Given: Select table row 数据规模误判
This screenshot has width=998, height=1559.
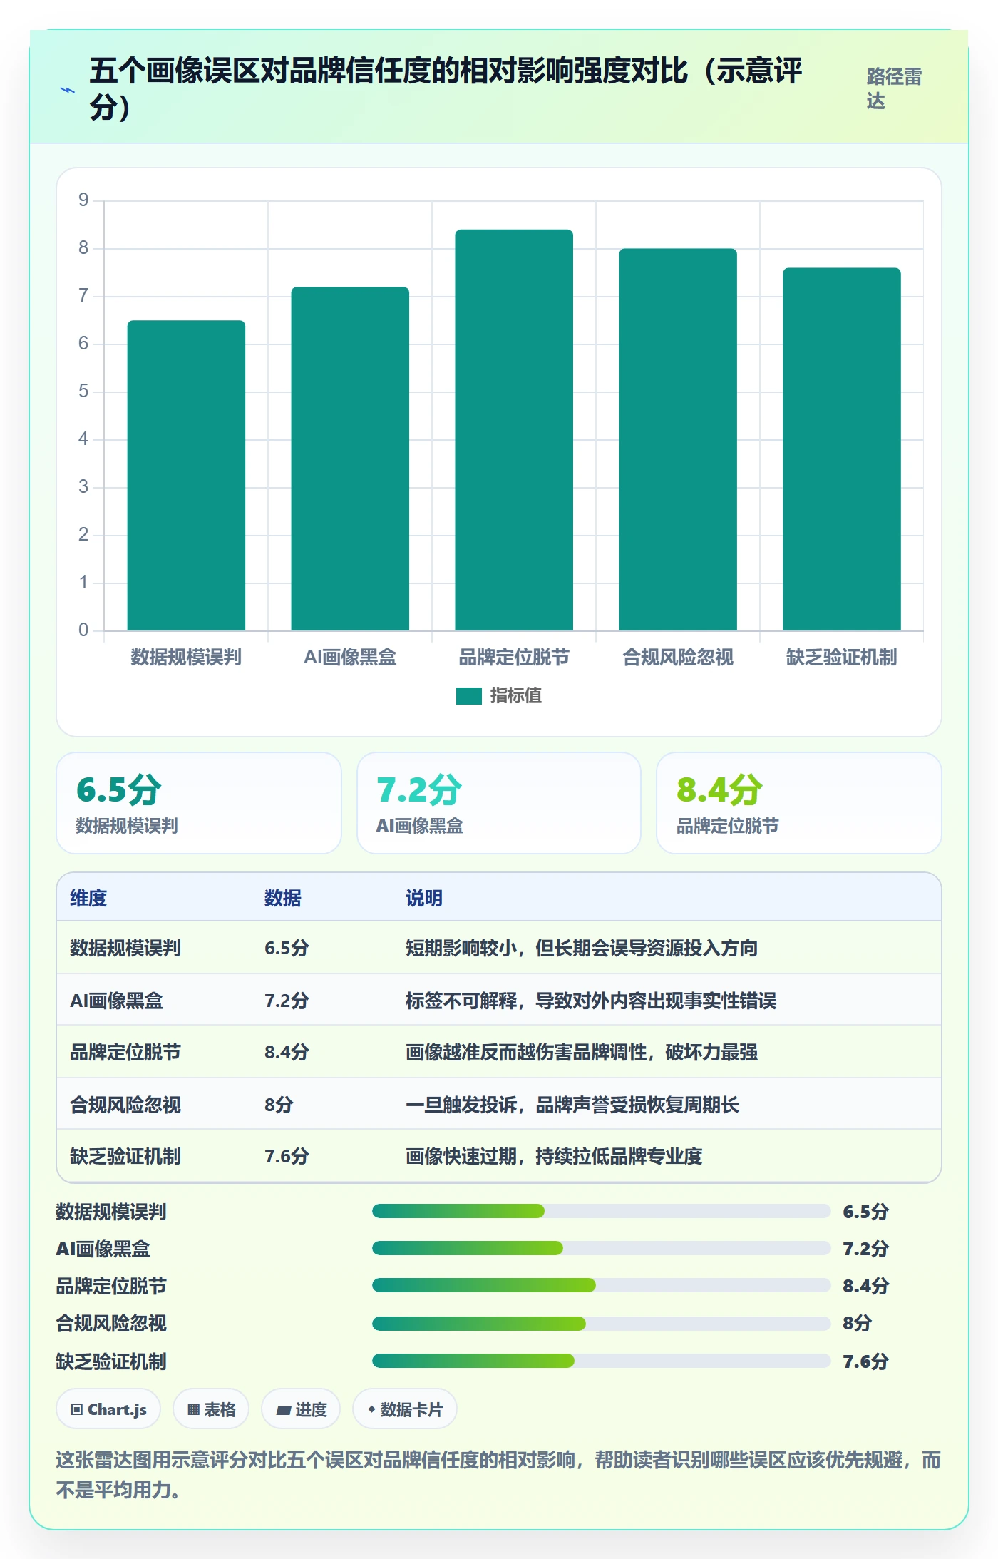Looking at the screenshot, I should coord(499,948).
